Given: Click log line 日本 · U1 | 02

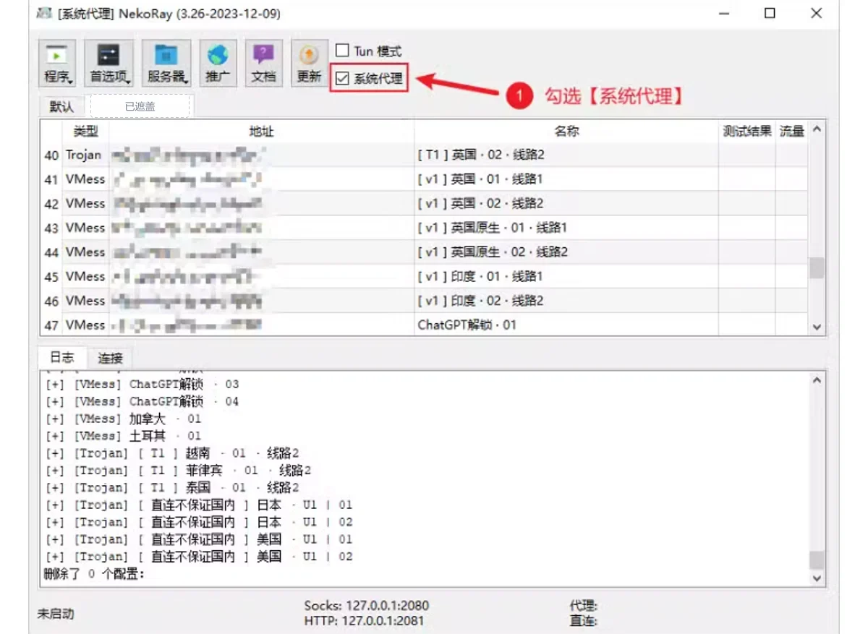Looking at the screenshot, I should 199,522.
